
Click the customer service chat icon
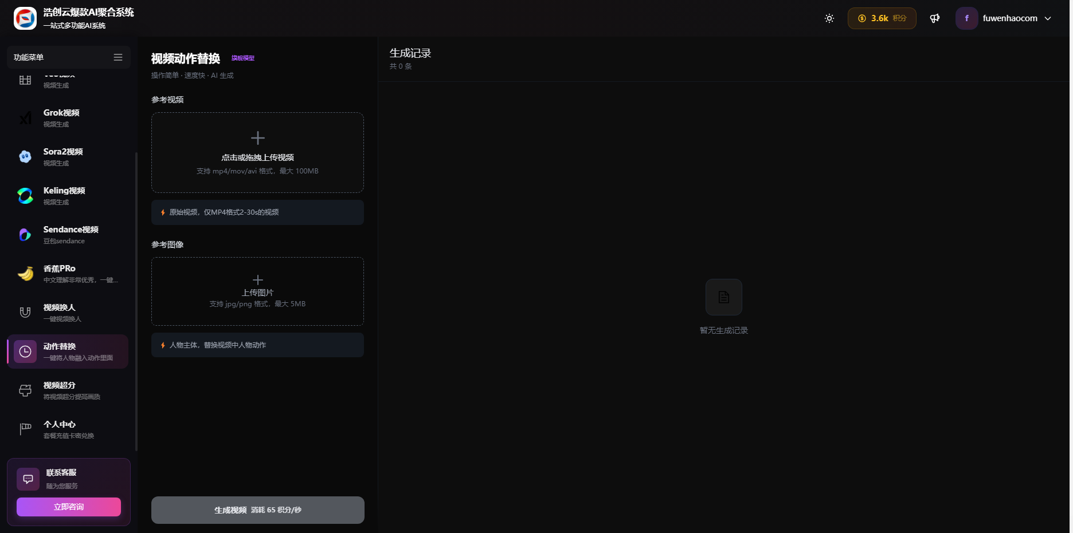(28, 479)
